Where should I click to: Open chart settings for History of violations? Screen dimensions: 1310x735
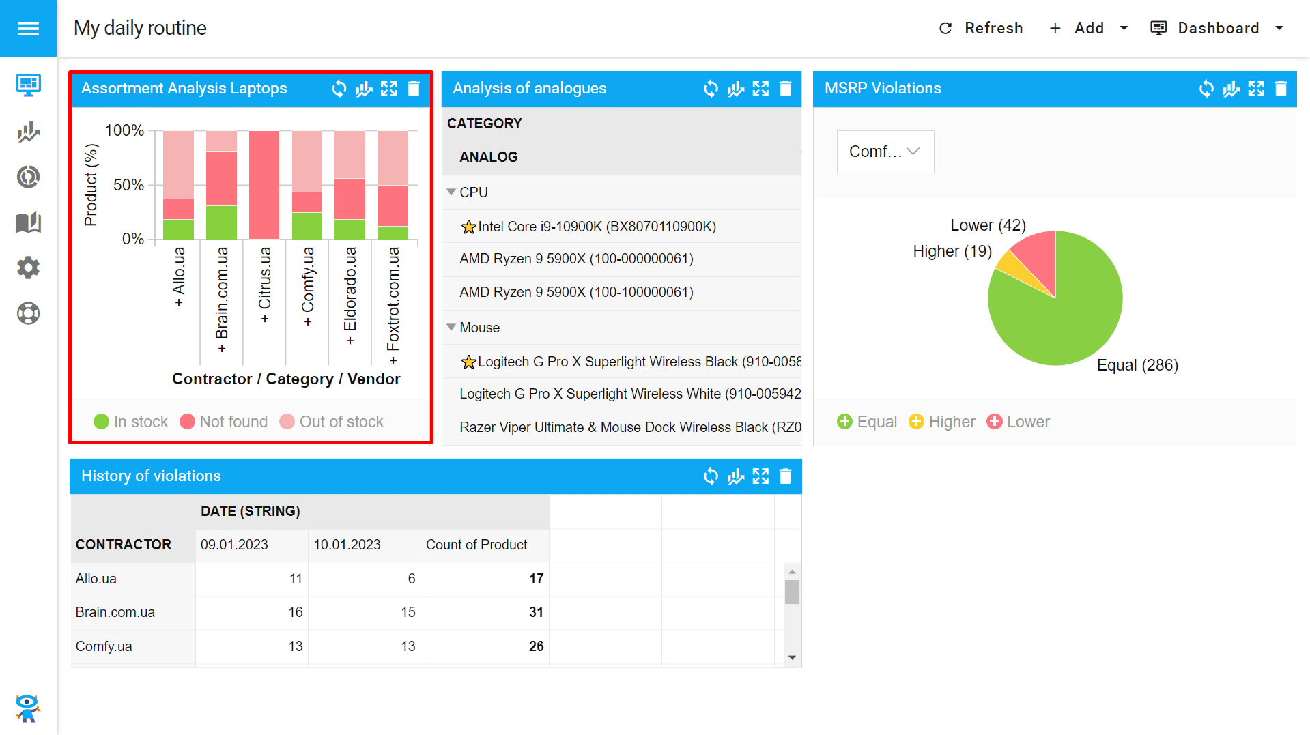(x=736, y=476)
